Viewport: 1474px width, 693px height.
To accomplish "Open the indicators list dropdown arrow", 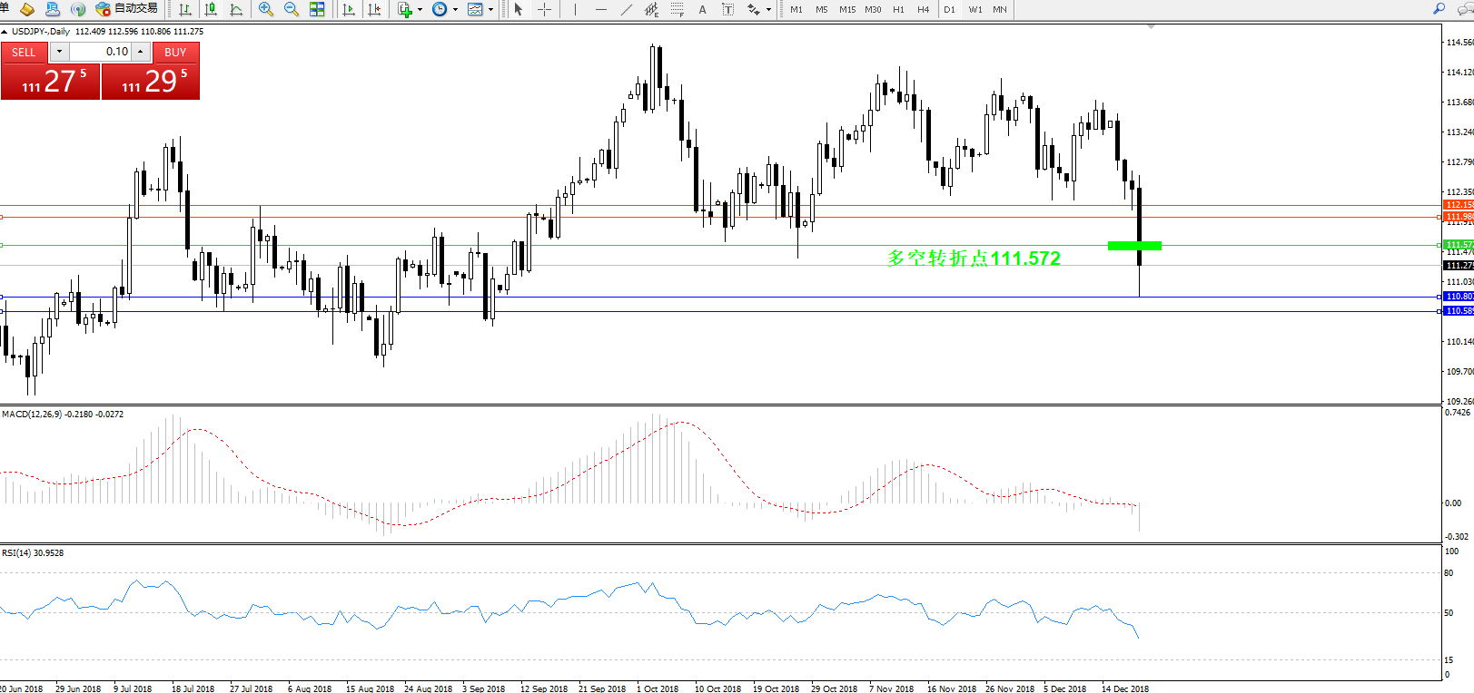I will [420, 9].
